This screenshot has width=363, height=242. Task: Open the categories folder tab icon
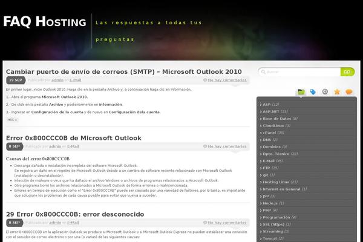[301, 92]
